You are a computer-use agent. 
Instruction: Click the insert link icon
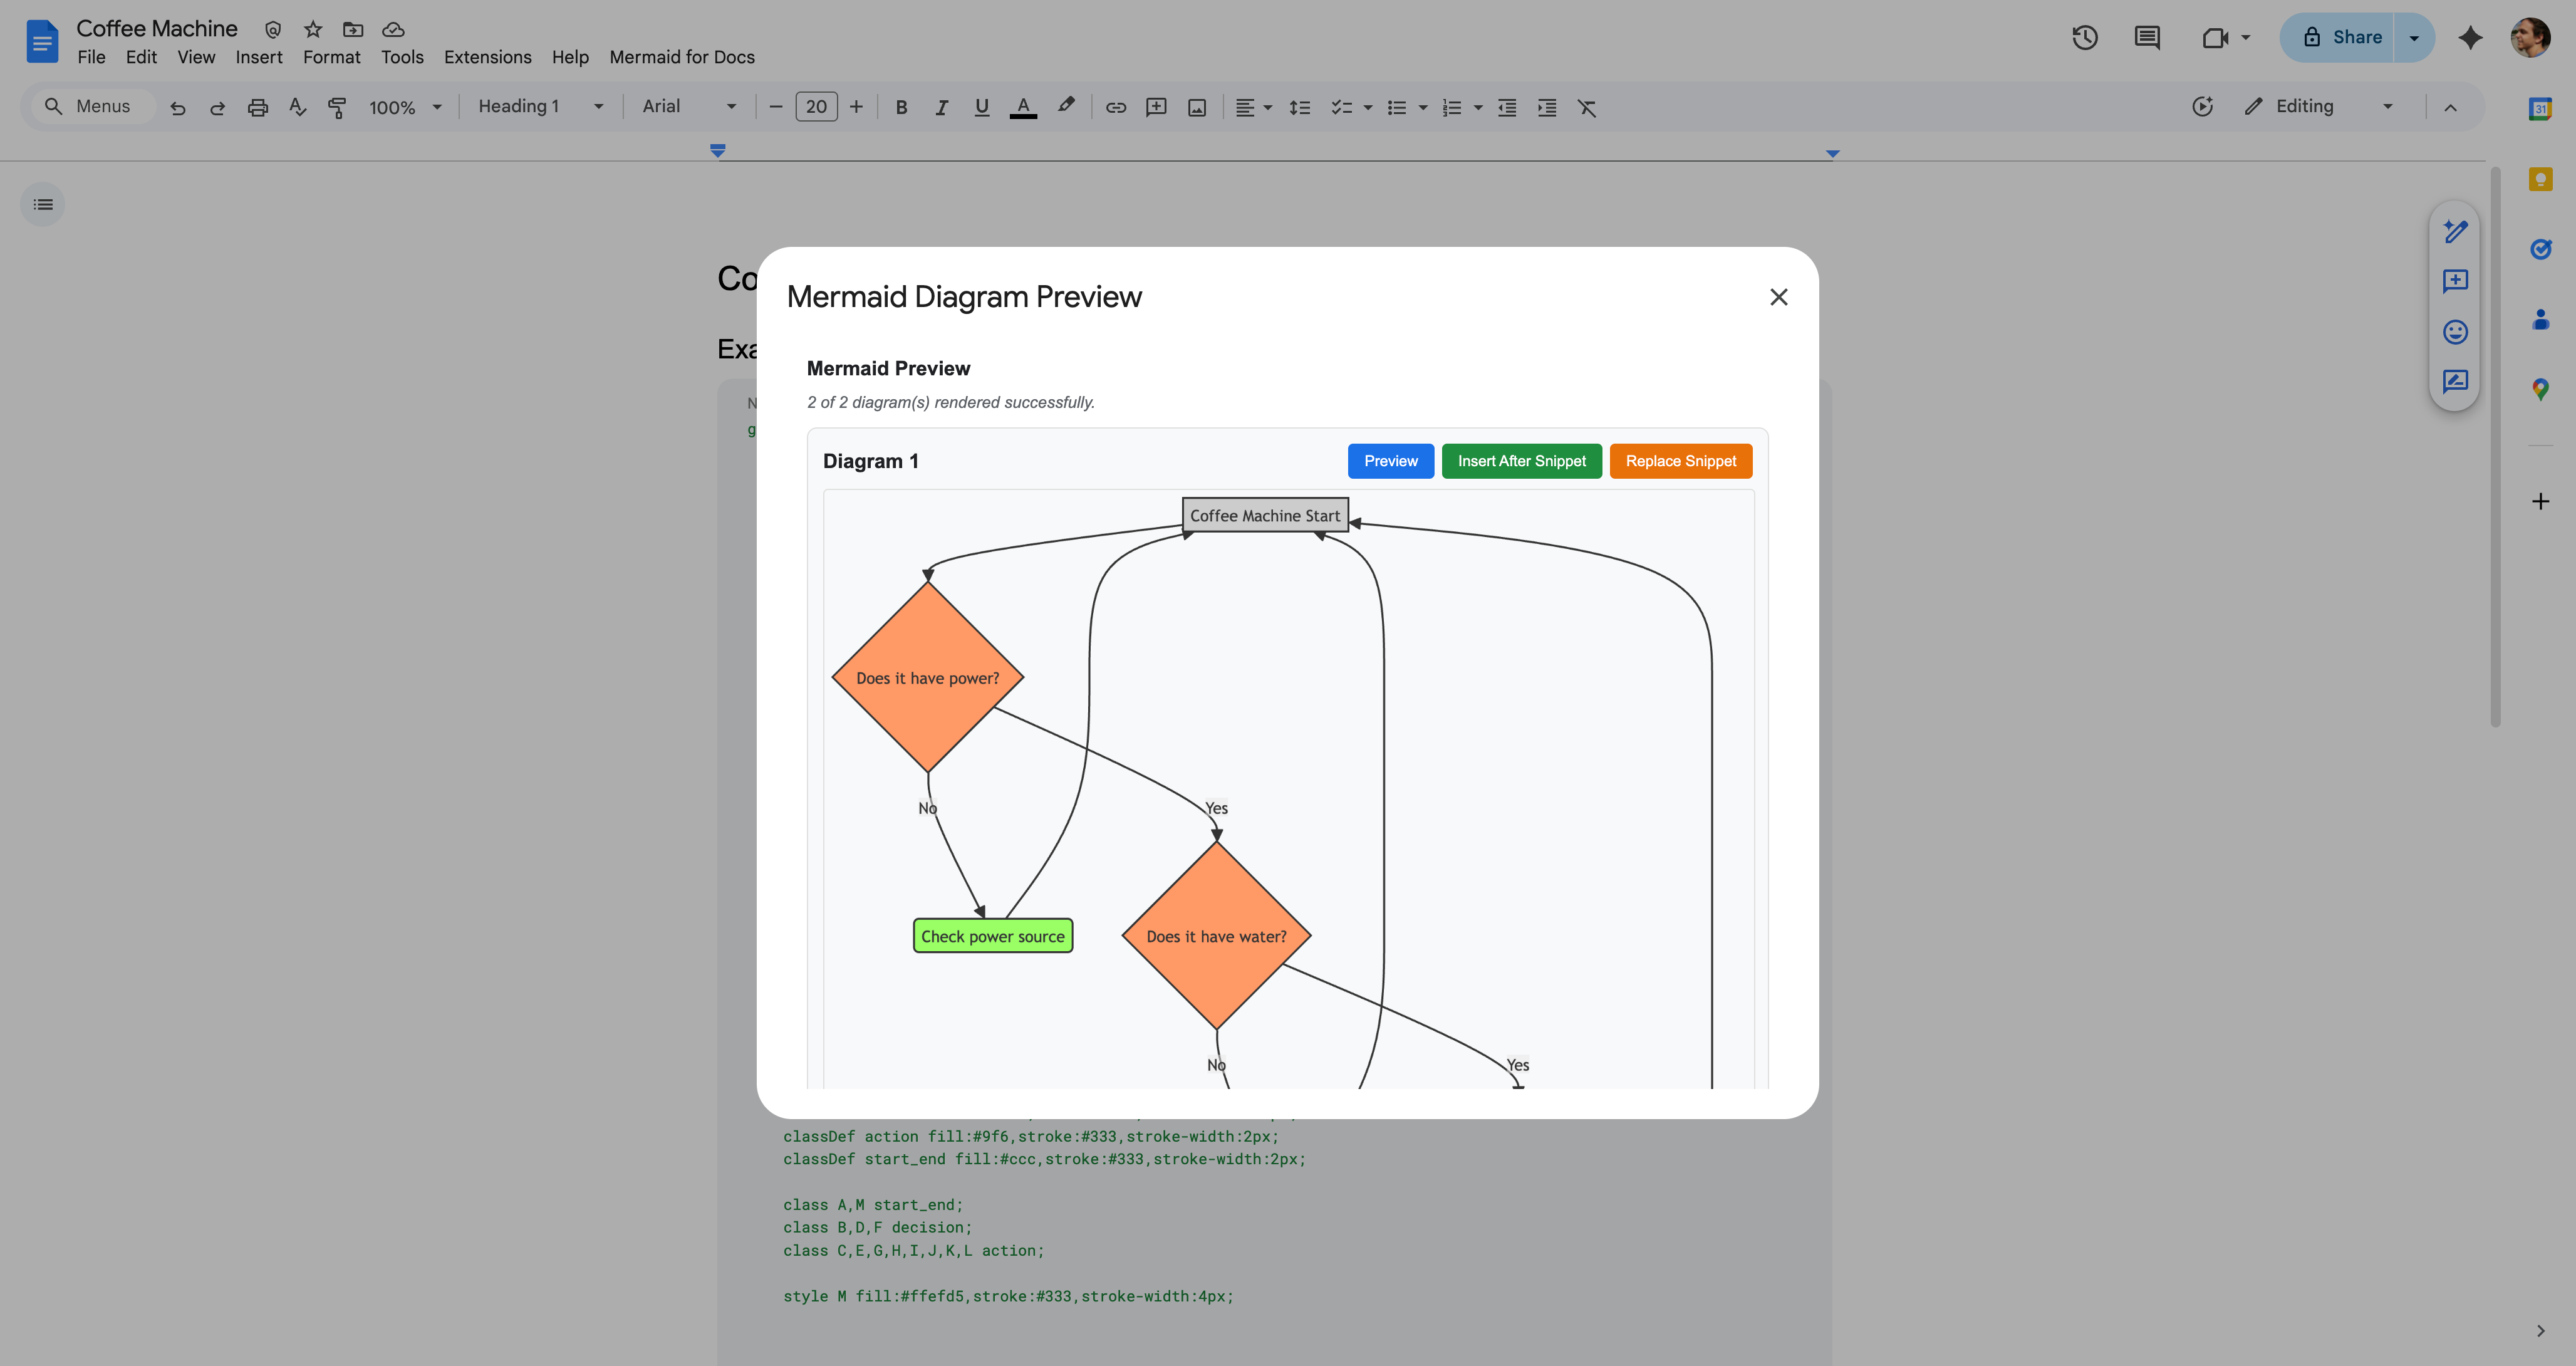(1116, 107)
